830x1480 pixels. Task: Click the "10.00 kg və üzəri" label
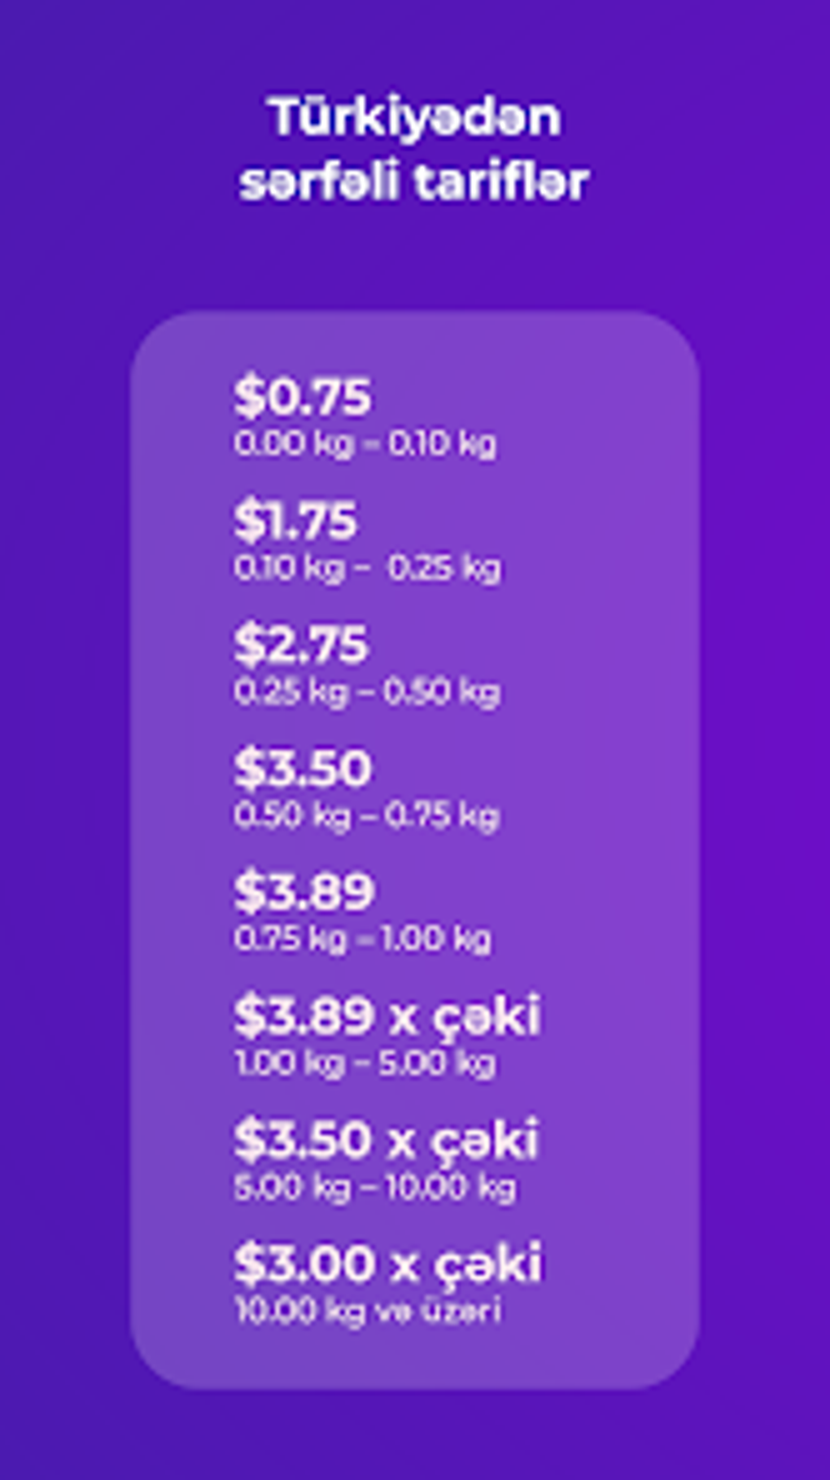tap(368, 1311)
